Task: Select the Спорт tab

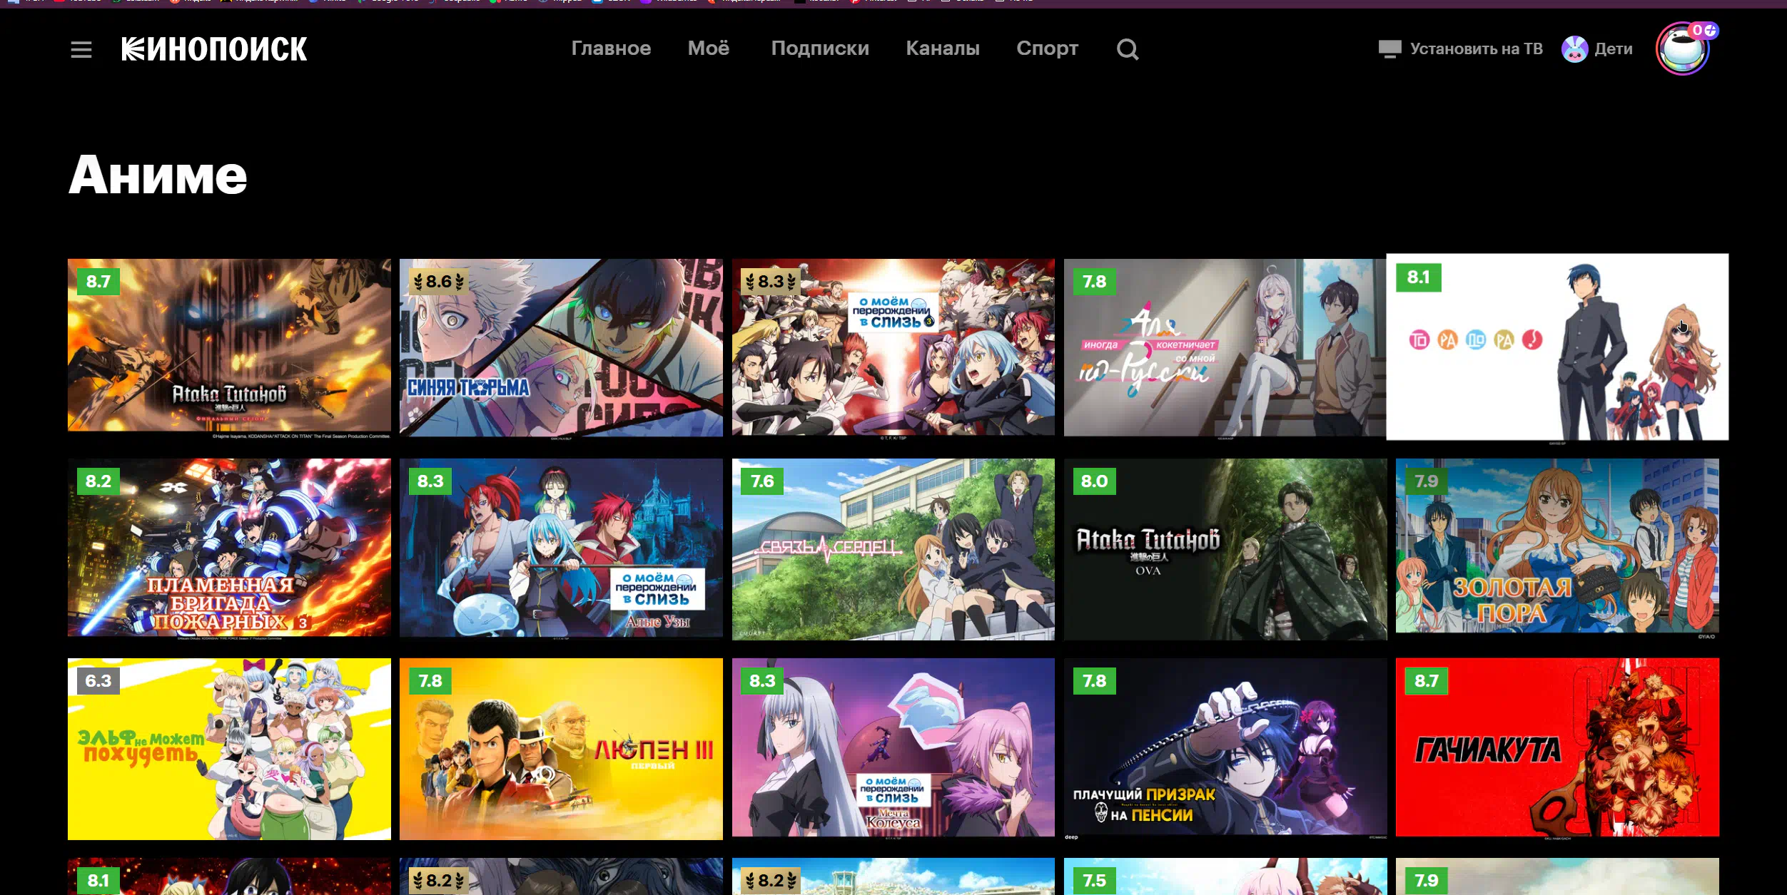Action: pyautogui.click(x=1047, y=48)
